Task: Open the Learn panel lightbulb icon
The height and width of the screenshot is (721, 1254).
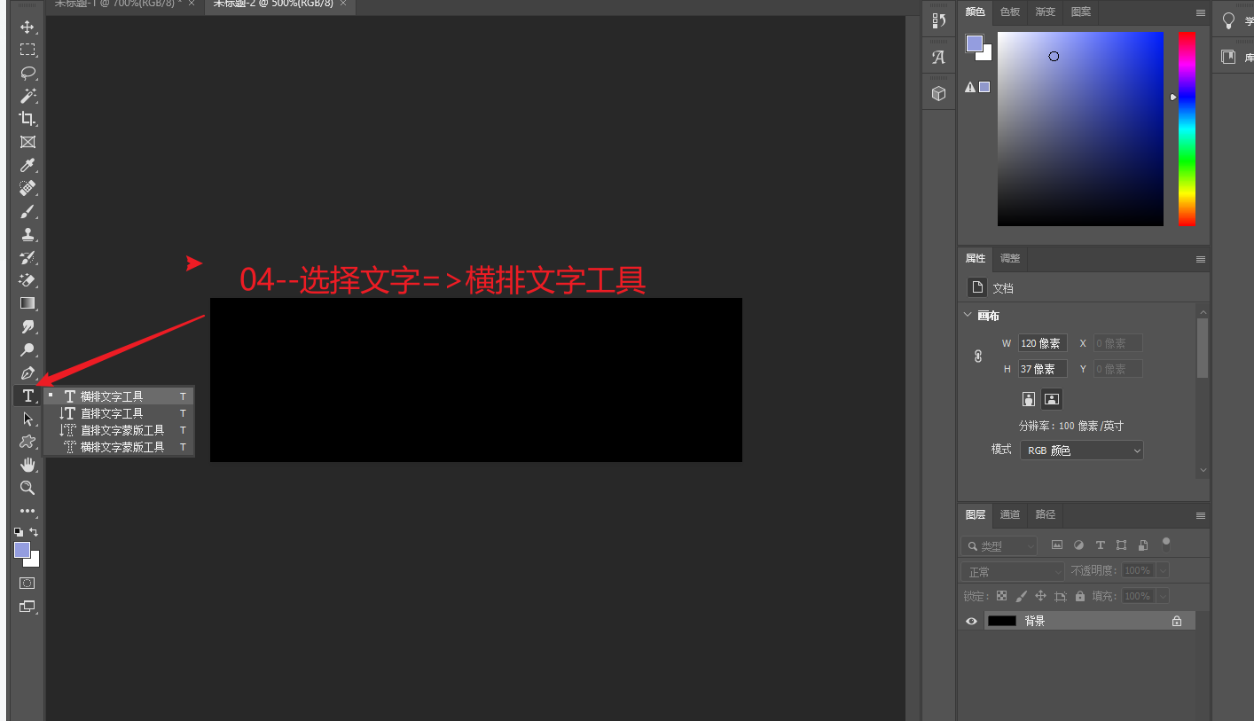Action: (1228, 20)
